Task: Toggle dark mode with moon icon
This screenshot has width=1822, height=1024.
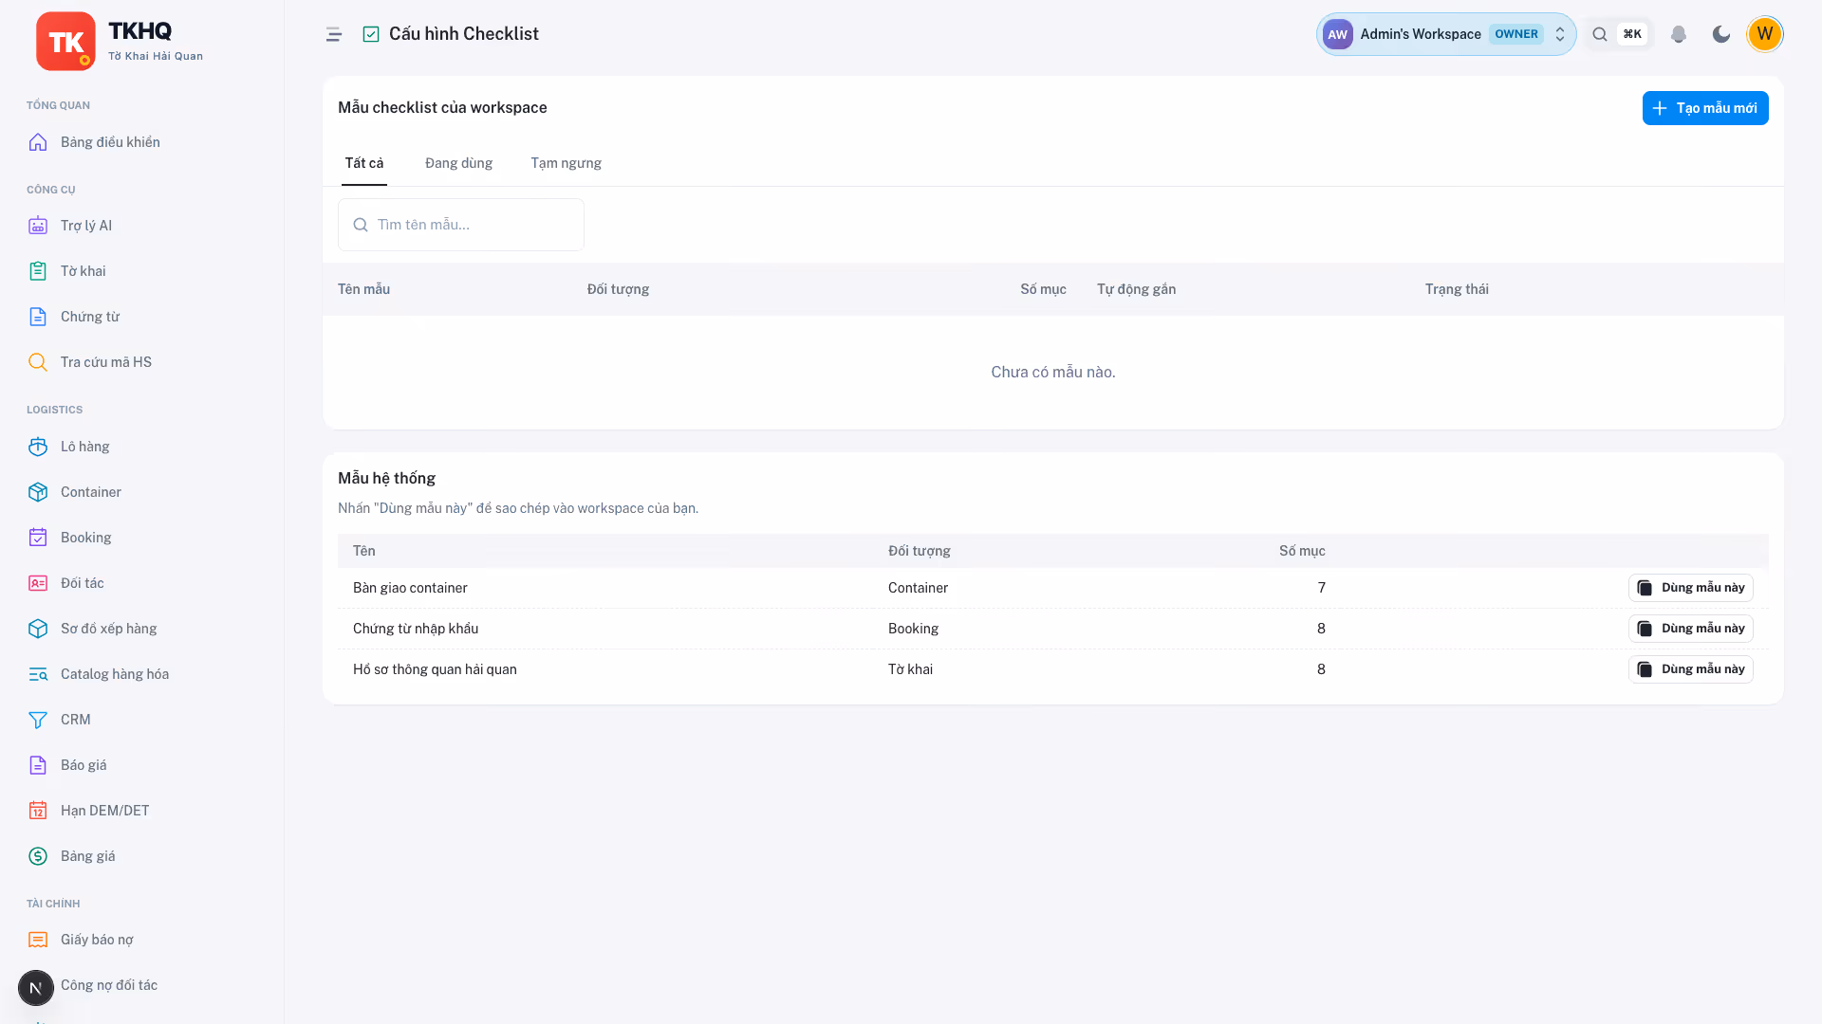Action: pos(1721,34)
